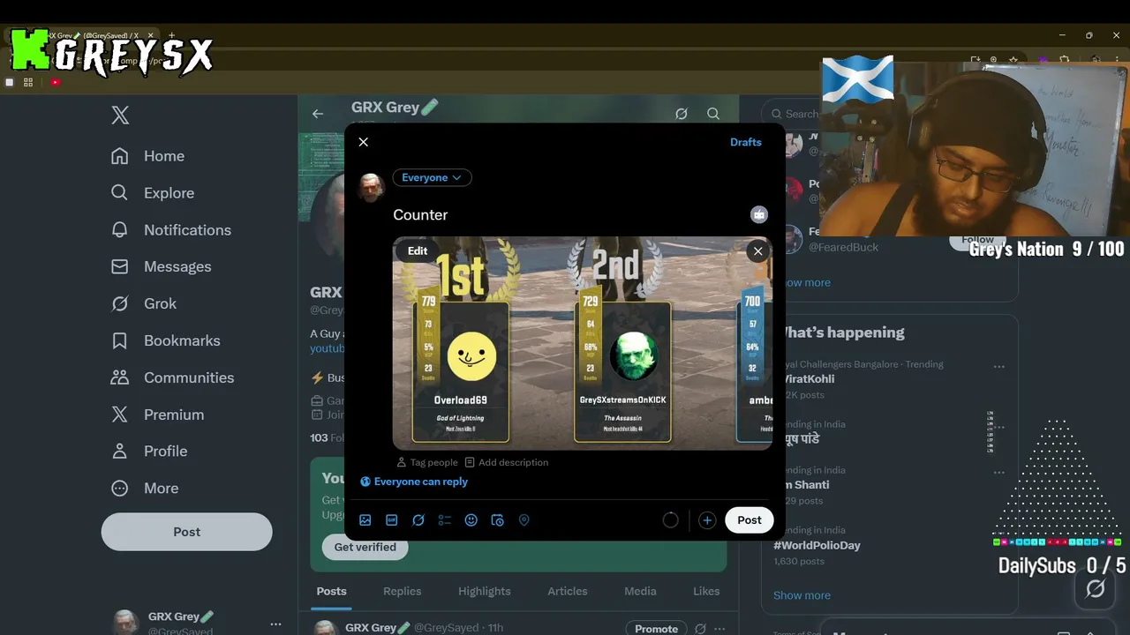Click the Search box in right column

coord(790,114)
